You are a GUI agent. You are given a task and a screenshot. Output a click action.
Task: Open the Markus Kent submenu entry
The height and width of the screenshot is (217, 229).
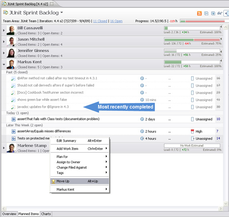(x=80, y=189)
